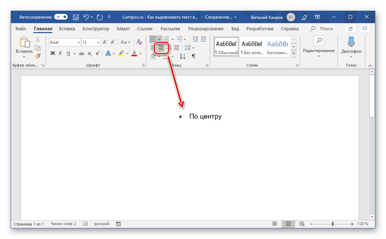Switch to the Макет tab
The height and width of the screenshot is (239, 386).
point(123,28)
